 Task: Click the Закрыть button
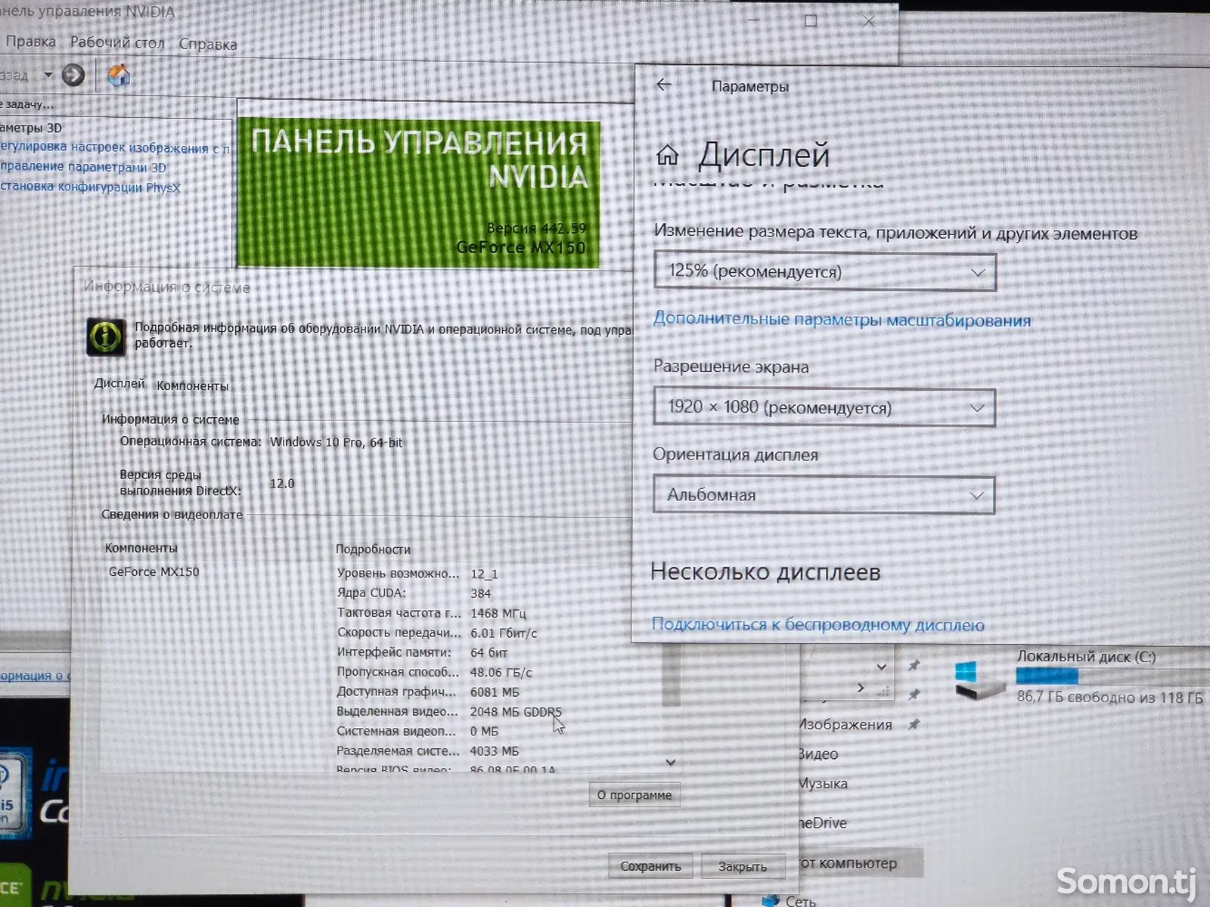(742, 867)
